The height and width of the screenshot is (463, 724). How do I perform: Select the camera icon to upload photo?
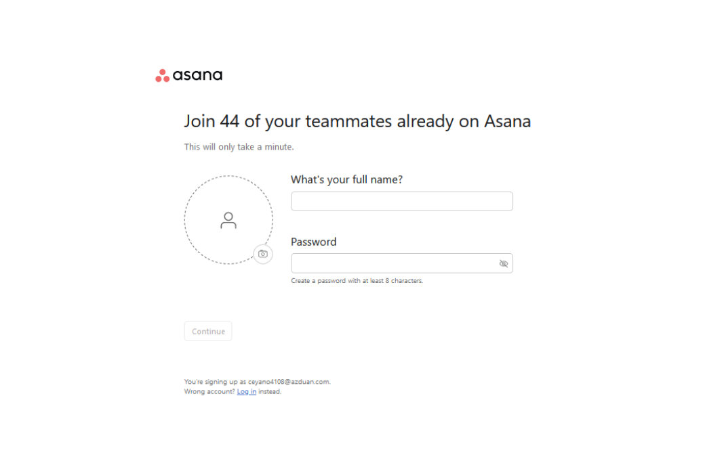pos(263,254)
